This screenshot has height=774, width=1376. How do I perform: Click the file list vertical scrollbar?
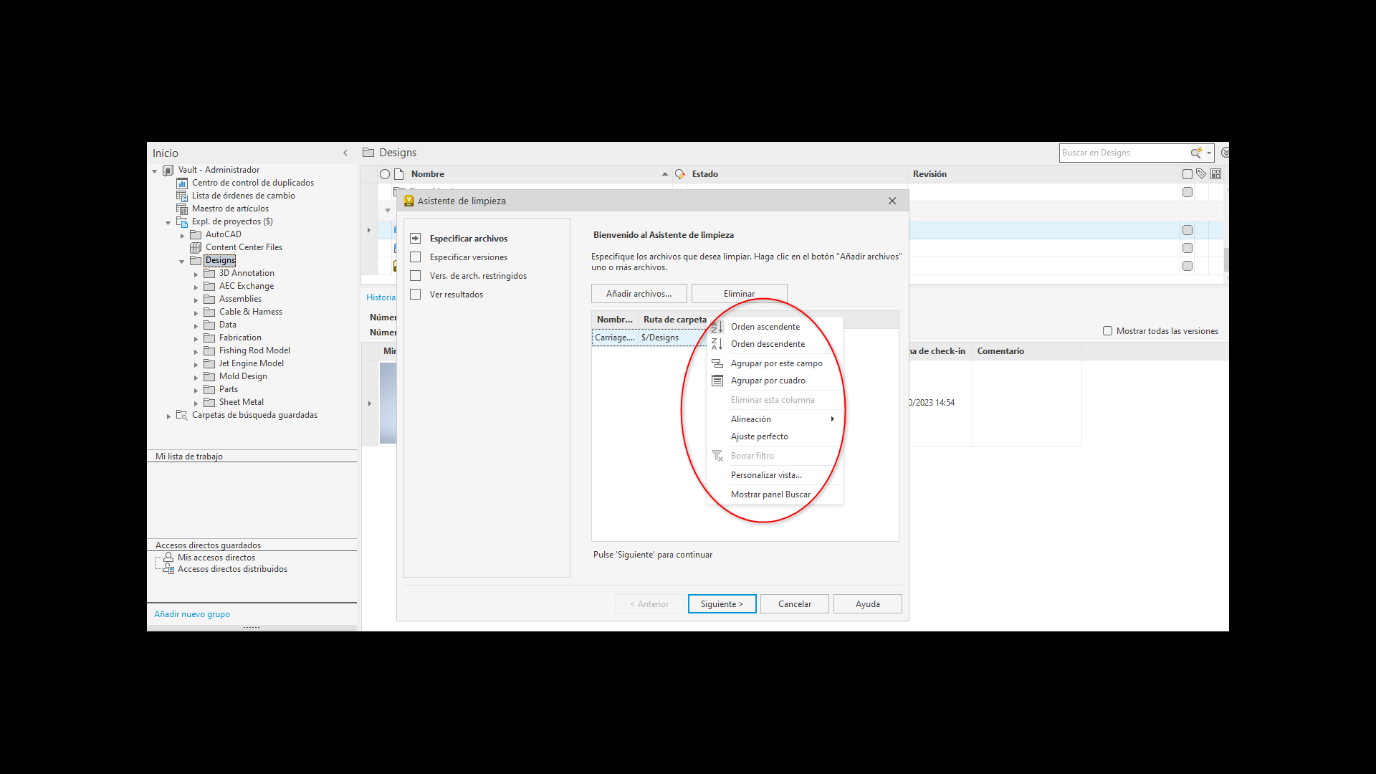coord(1225,258)
